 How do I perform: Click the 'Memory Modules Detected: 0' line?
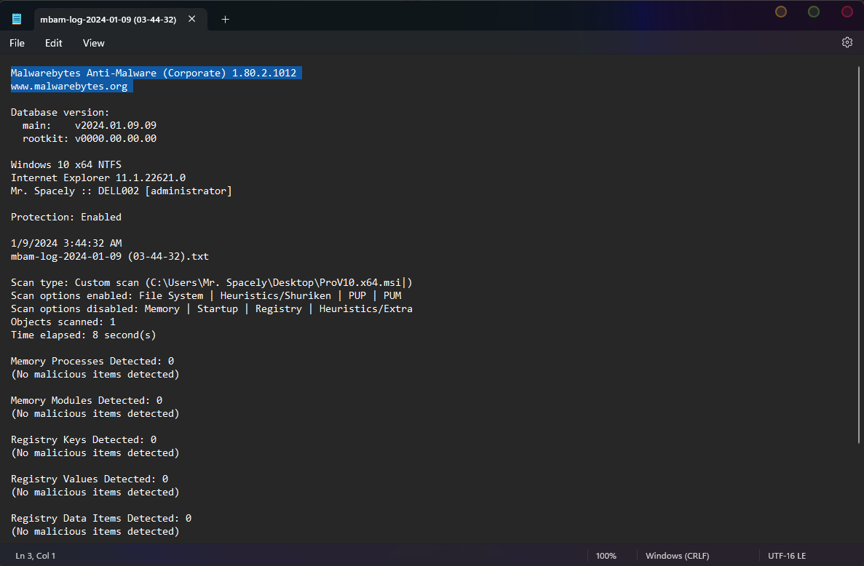87,401
